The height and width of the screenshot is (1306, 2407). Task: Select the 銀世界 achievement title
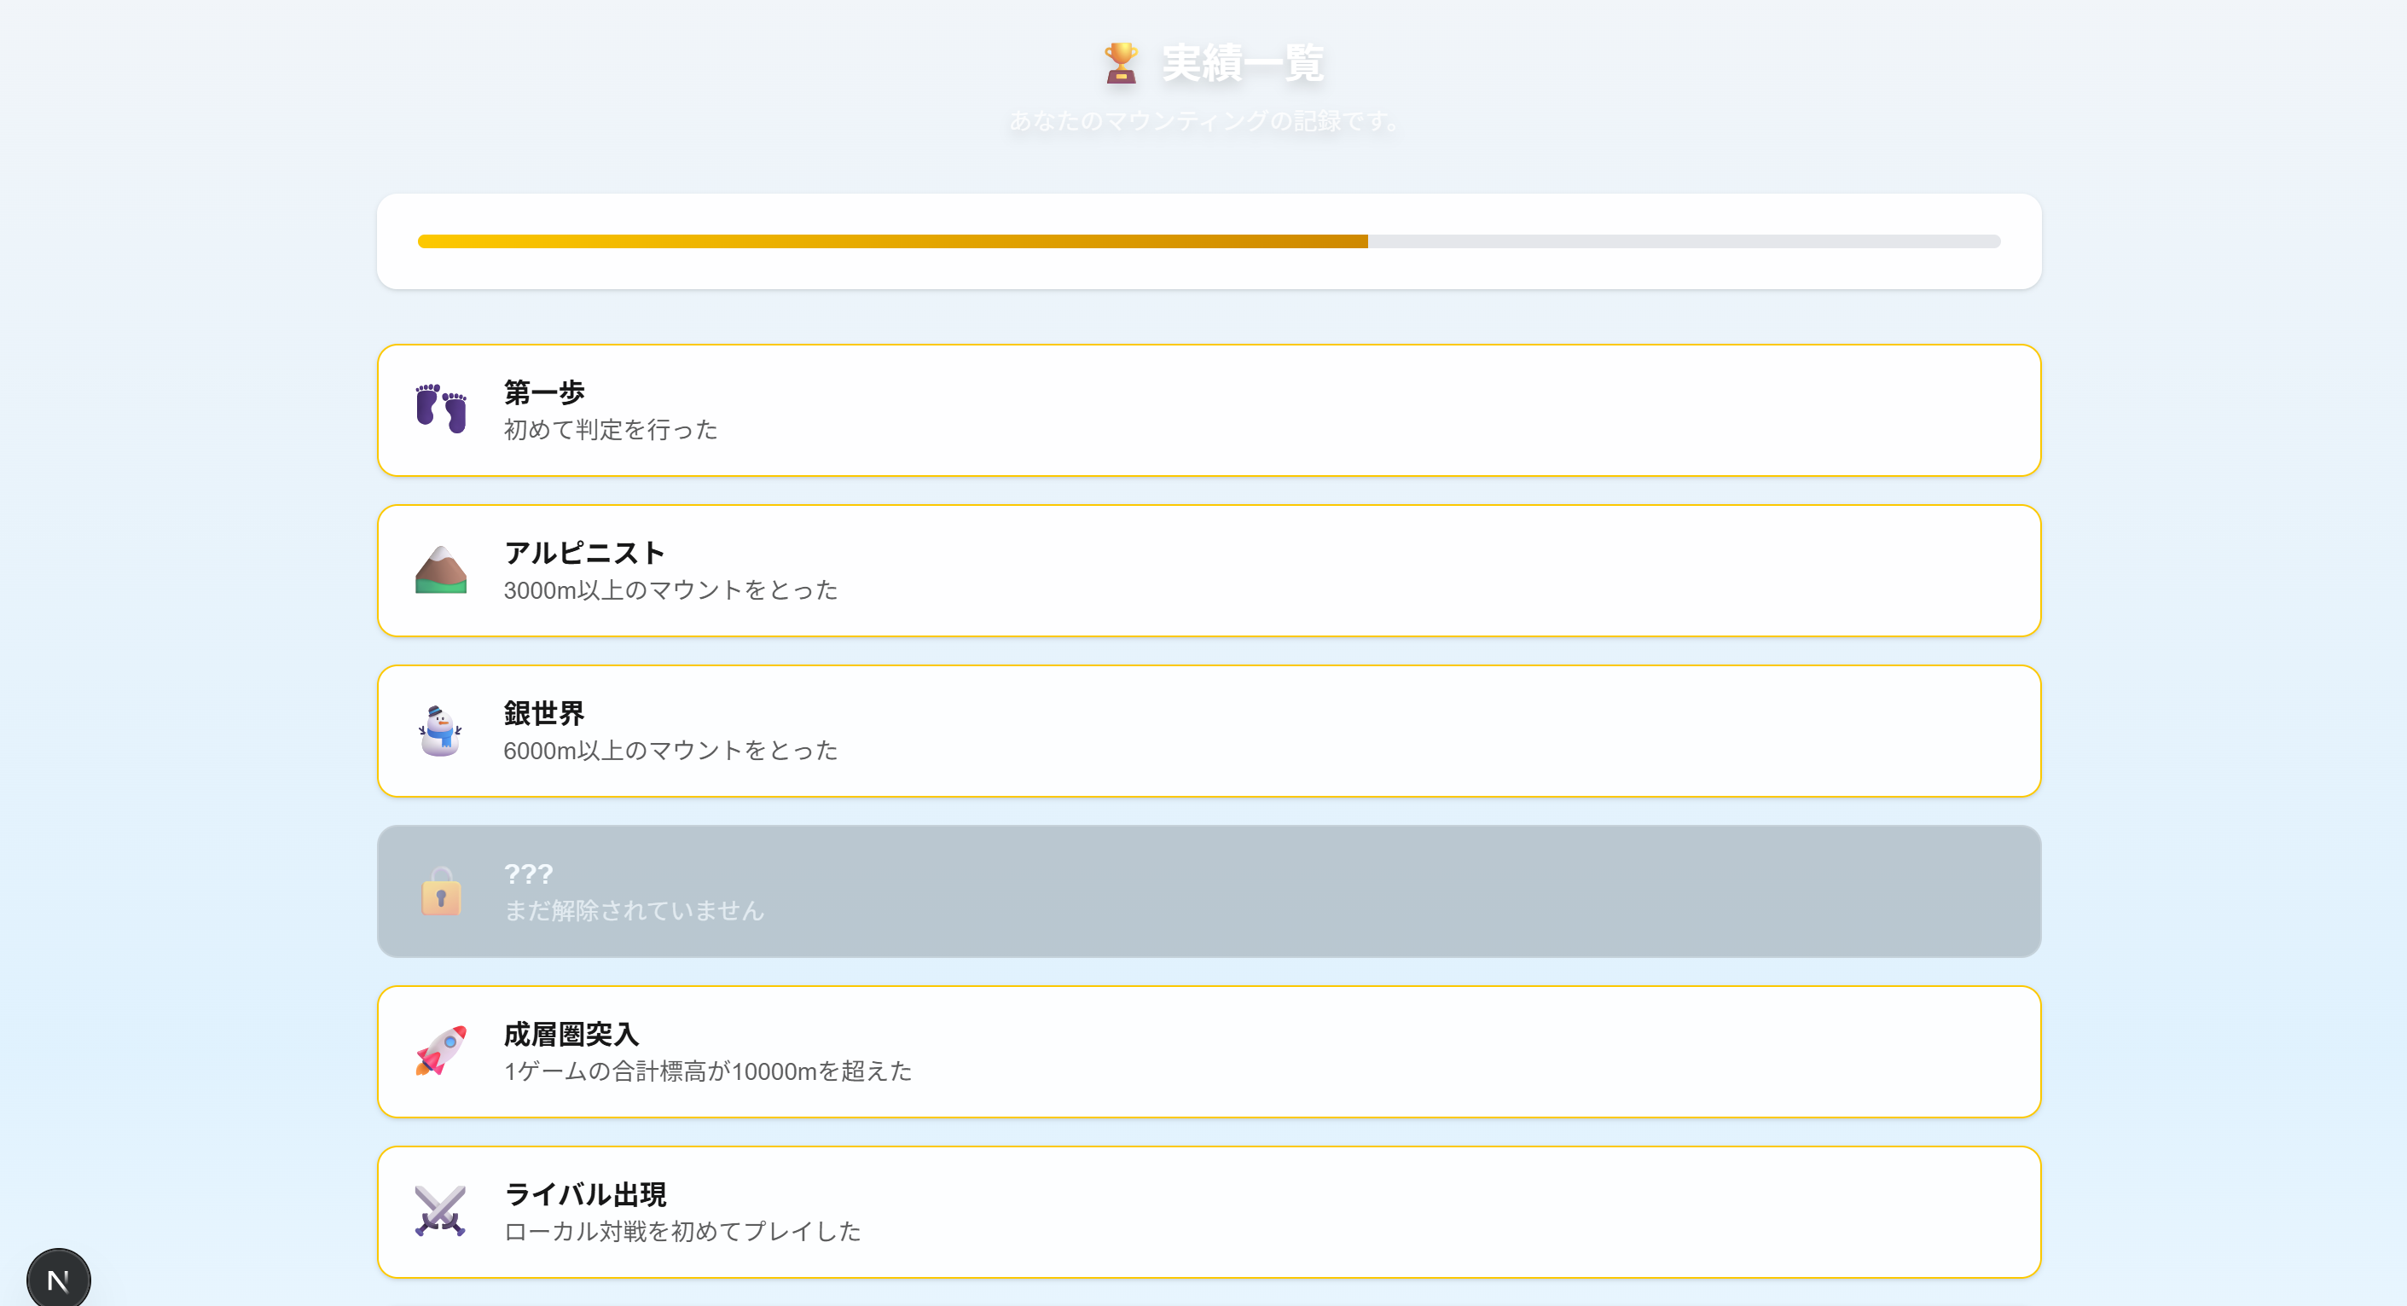coord(544,714)
